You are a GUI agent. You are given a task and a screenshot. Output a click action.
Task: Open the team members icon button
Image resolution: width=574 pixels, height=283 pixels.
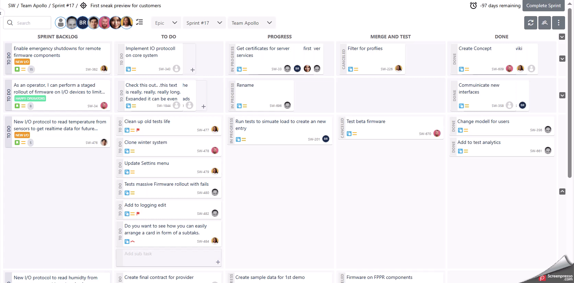(544, 23)
